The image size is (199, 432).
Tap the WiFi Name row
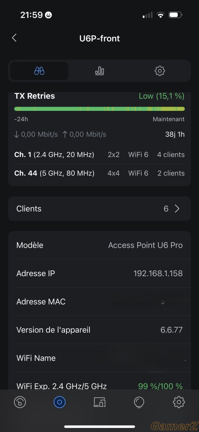pos(99,358)
